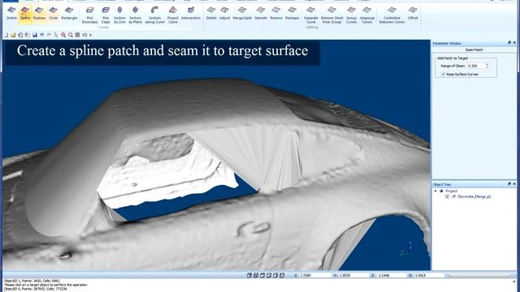
Task: Select the Spline tool
Action: [x=25, y=14]
